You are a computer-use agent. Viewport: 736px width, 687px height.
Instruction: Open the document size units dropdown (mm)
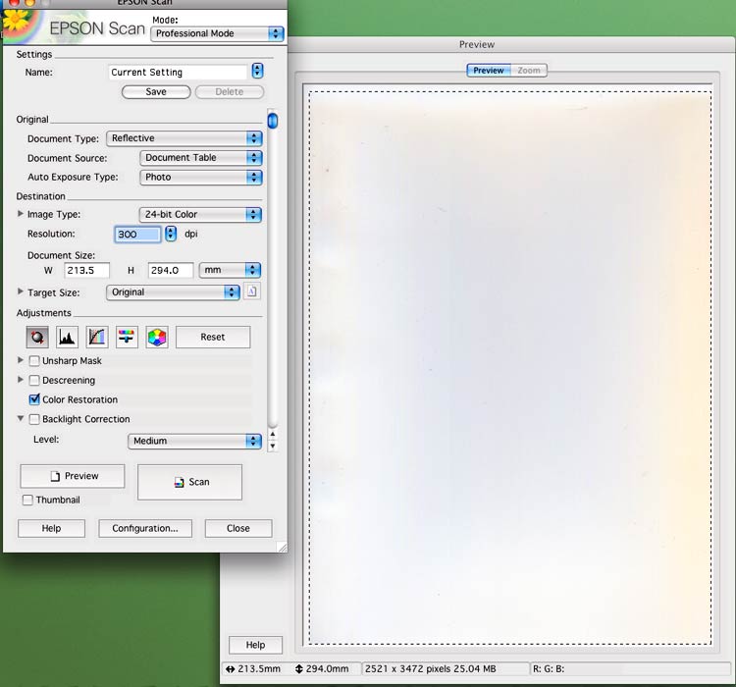(230, 270)
